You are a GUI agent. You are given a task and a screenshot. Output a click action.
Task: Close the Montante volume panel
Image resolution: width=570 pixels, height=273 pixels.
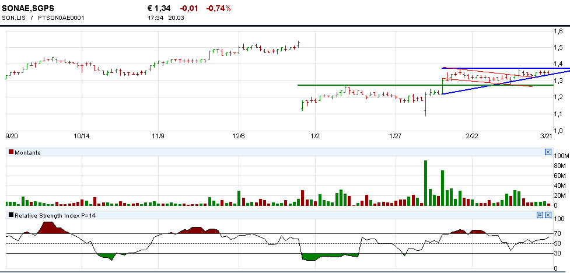click(548, 152)
